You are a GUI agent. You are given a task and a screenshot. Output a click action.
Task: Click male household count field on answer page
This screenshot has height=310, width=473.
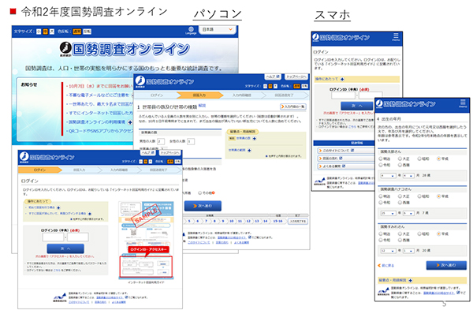coord(161,141)
